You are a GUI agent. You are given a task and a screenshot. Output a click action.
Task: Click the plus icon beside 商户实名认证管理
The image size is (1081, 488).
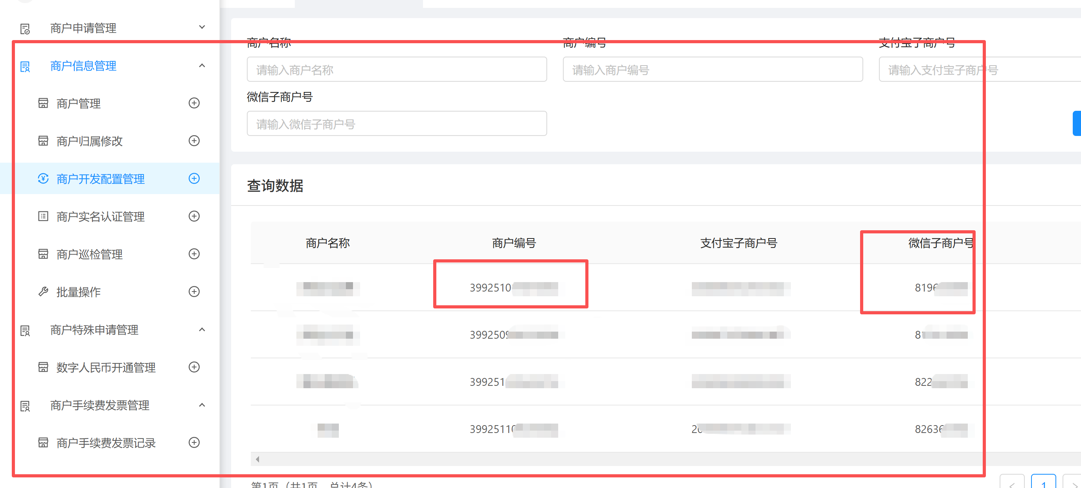[x=194, y=216]
